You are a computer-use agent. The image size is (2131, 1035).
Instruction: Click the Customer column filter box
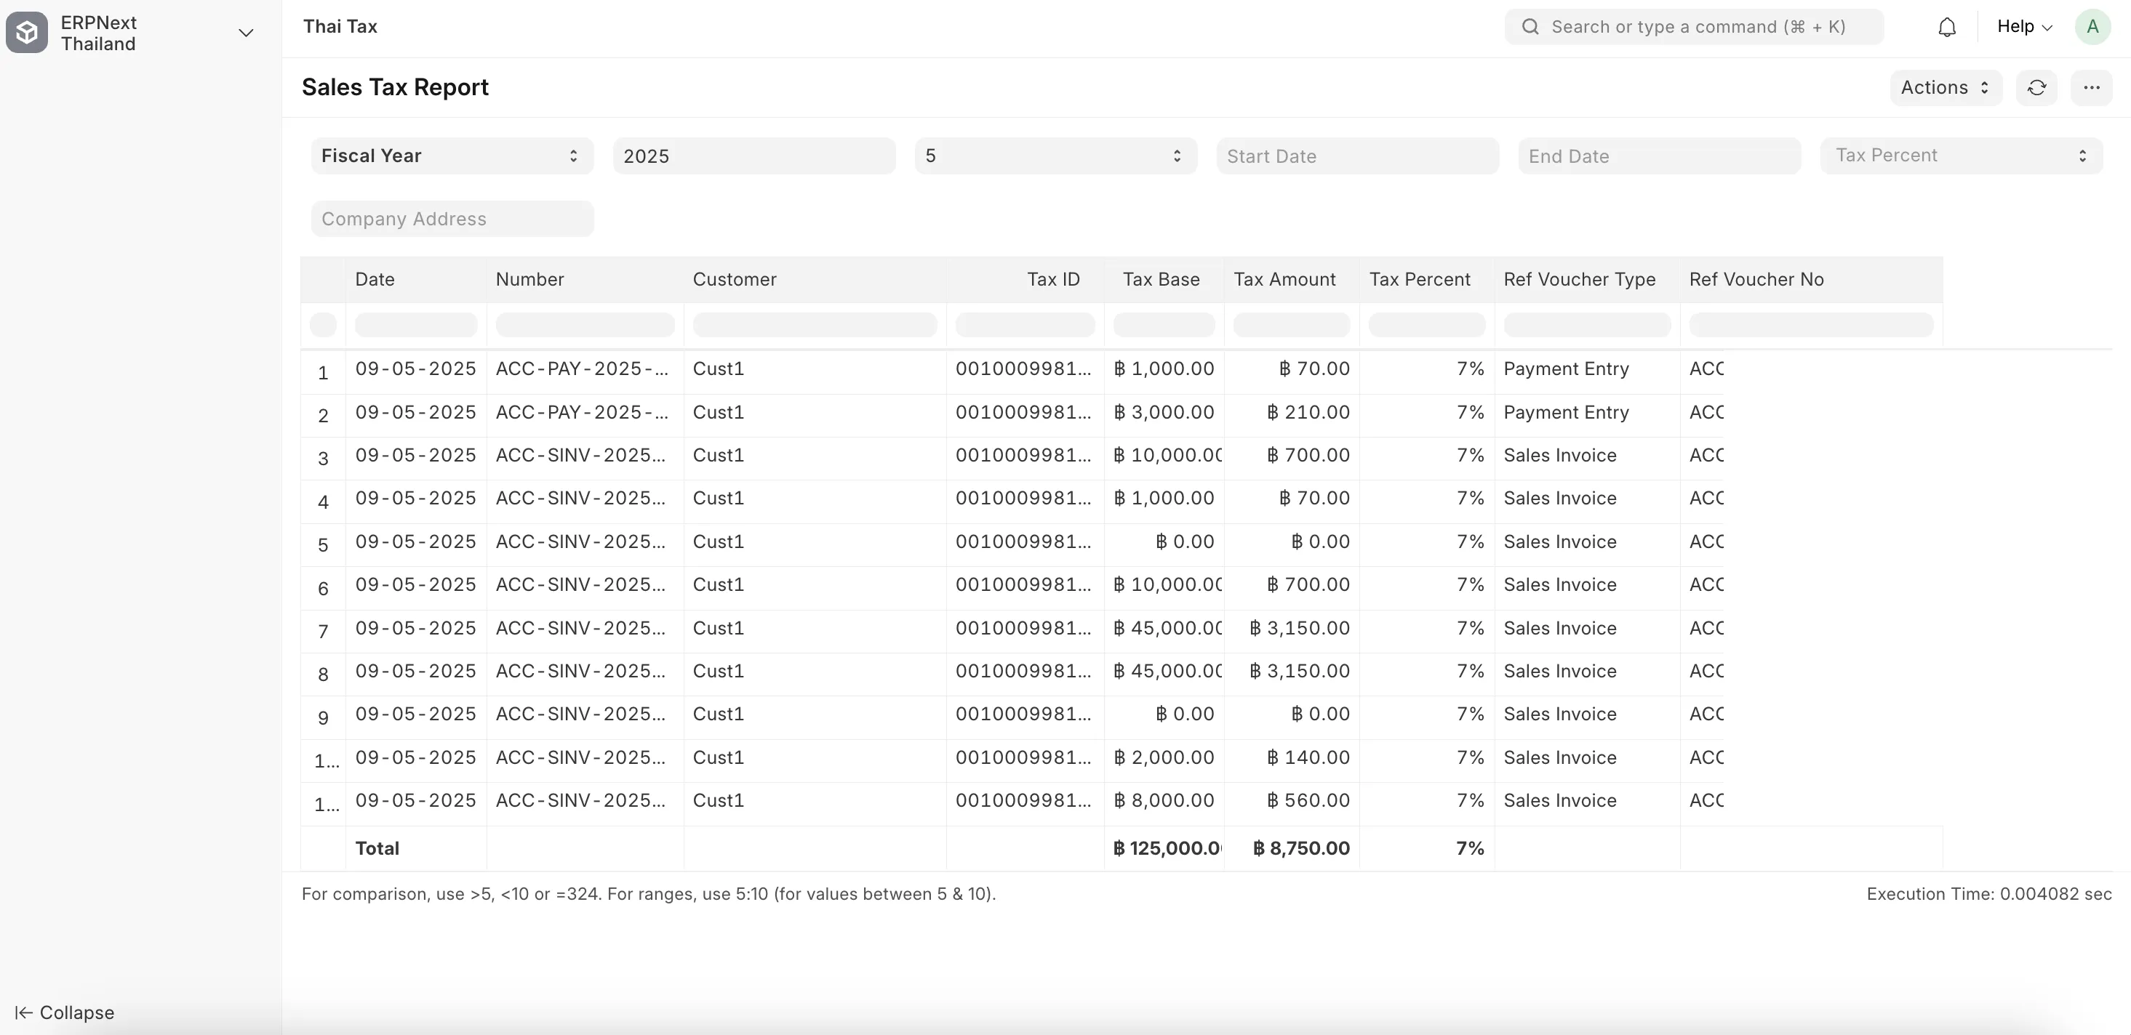click(x=814, y=325)
